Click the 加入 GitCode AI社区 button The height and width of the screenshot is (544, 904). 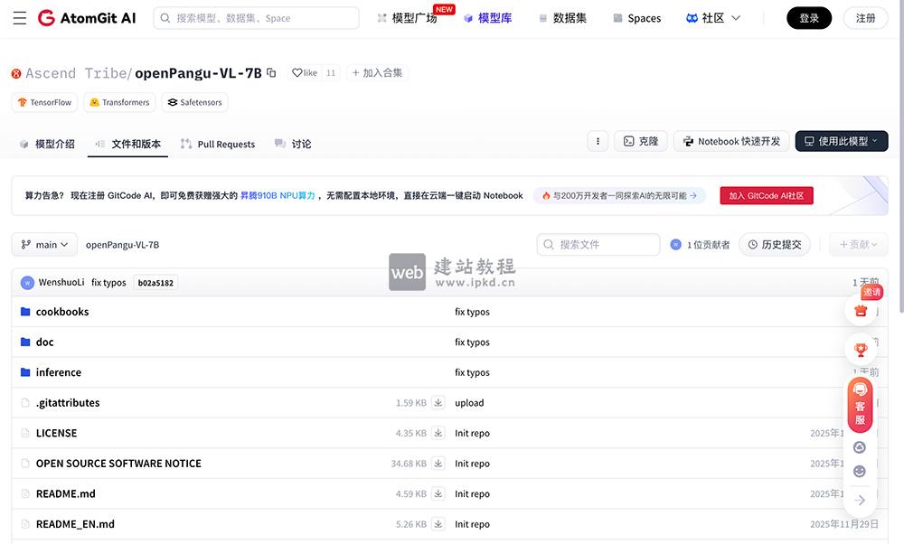pos(766,195)
